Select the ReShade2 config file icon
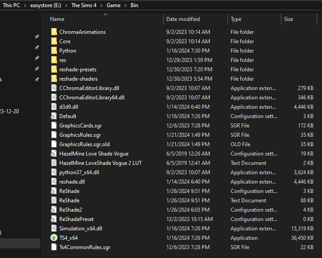322x258 pixels. pyautogui.click(x=54, y=210)
